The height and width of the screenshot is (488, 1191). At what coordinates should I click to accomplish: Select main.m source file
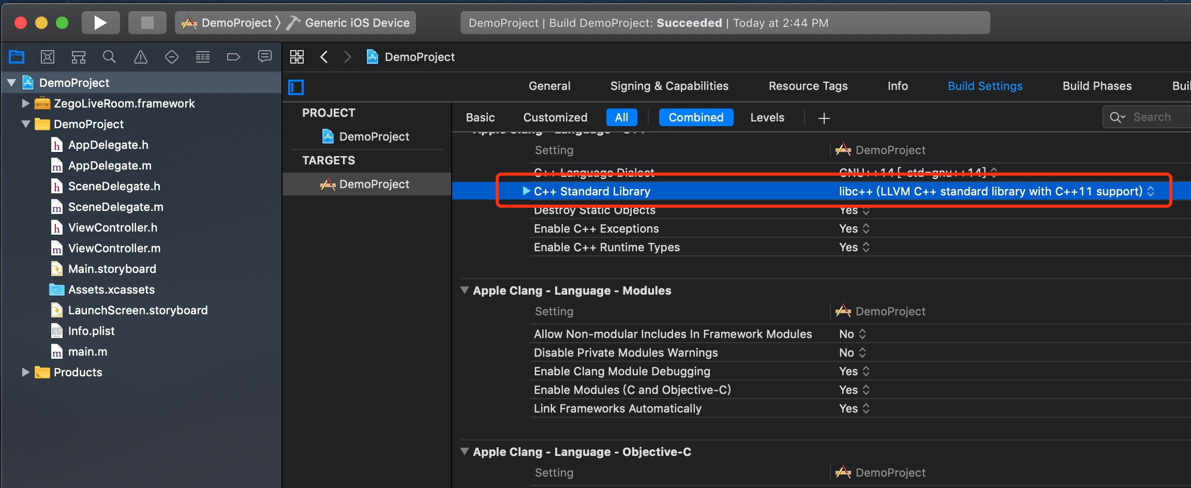pos(79,352)
